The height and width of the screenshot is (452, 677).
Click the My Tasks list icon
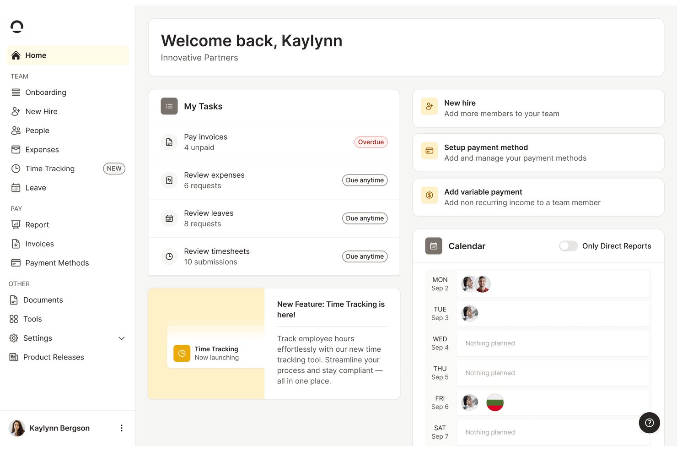(169, 106)
